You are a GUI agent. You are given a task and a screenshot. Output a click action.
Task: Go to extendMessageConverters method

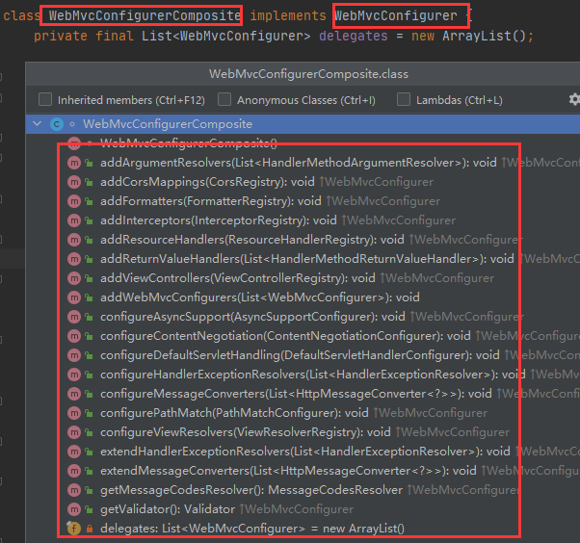click(x=288, y=470)
